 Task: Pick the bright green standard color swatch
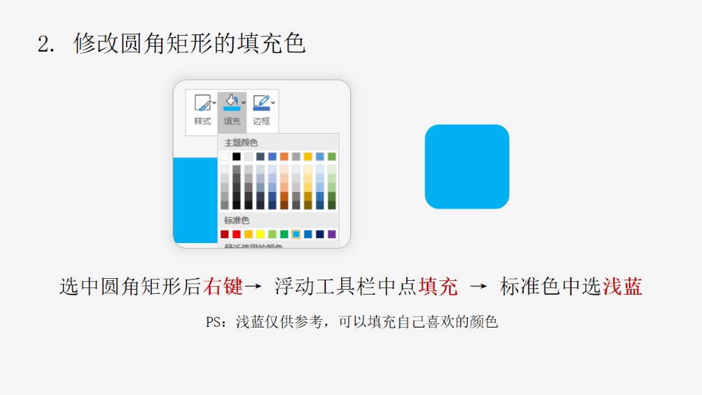coord(284,234)
